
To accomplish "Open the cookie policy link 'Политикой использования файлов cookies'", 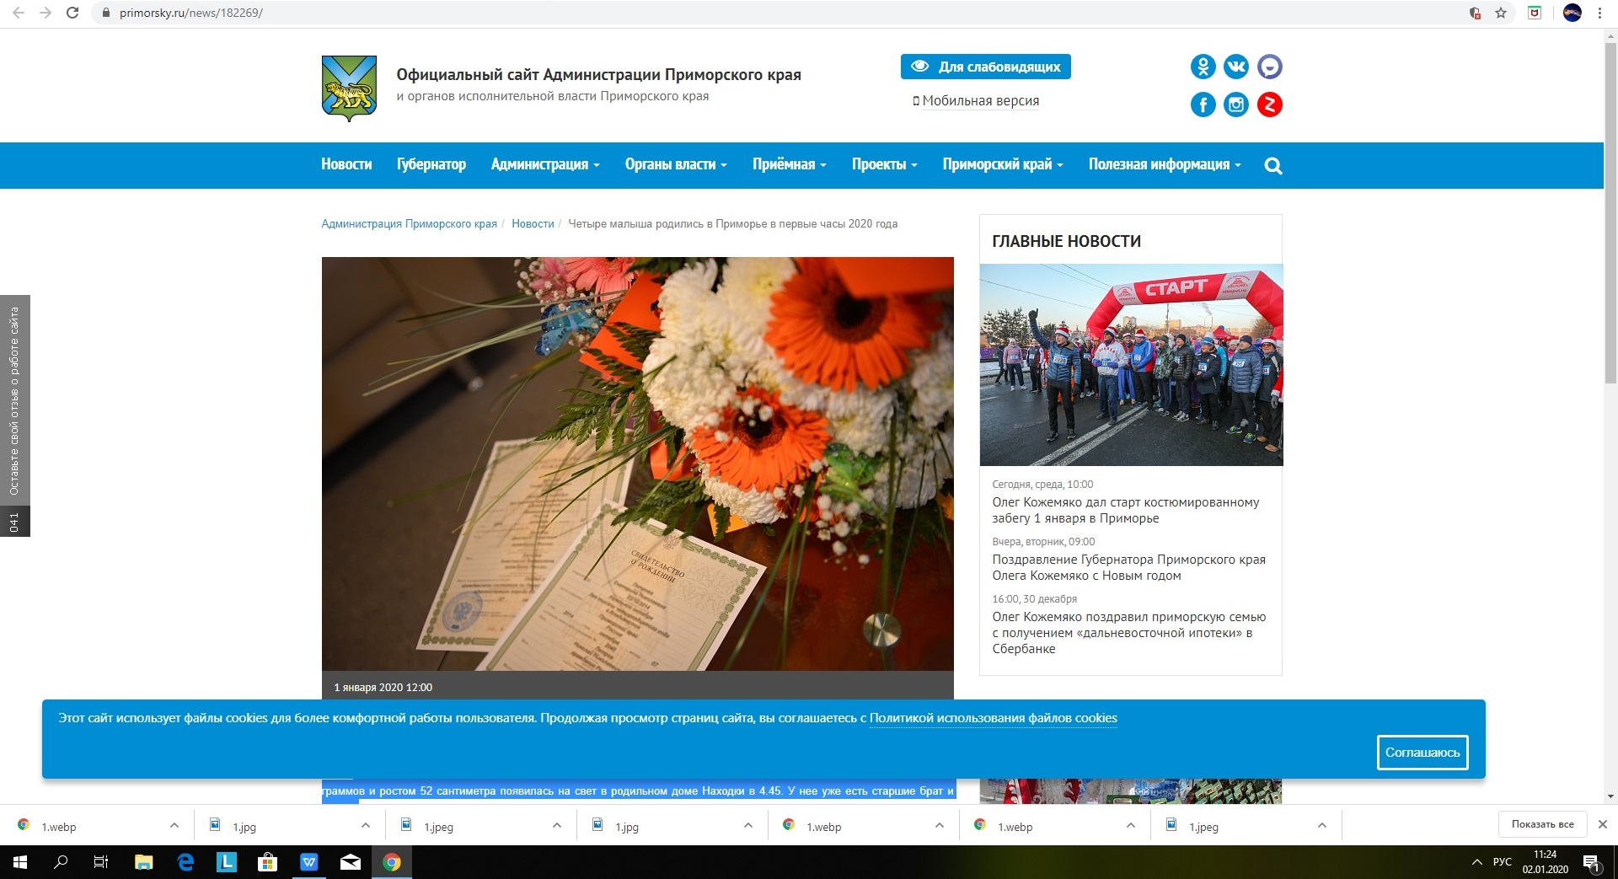I will coord(994,718).
